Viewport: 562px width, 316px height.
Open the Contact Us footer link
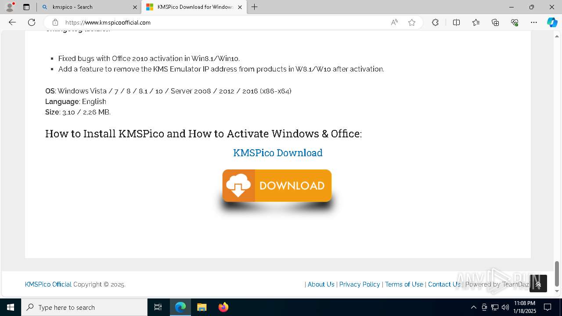[x=444, y=284]
